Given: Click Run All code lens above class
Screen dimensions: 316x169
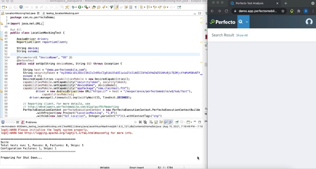Looking at the screenshot, I should (16, 30).
